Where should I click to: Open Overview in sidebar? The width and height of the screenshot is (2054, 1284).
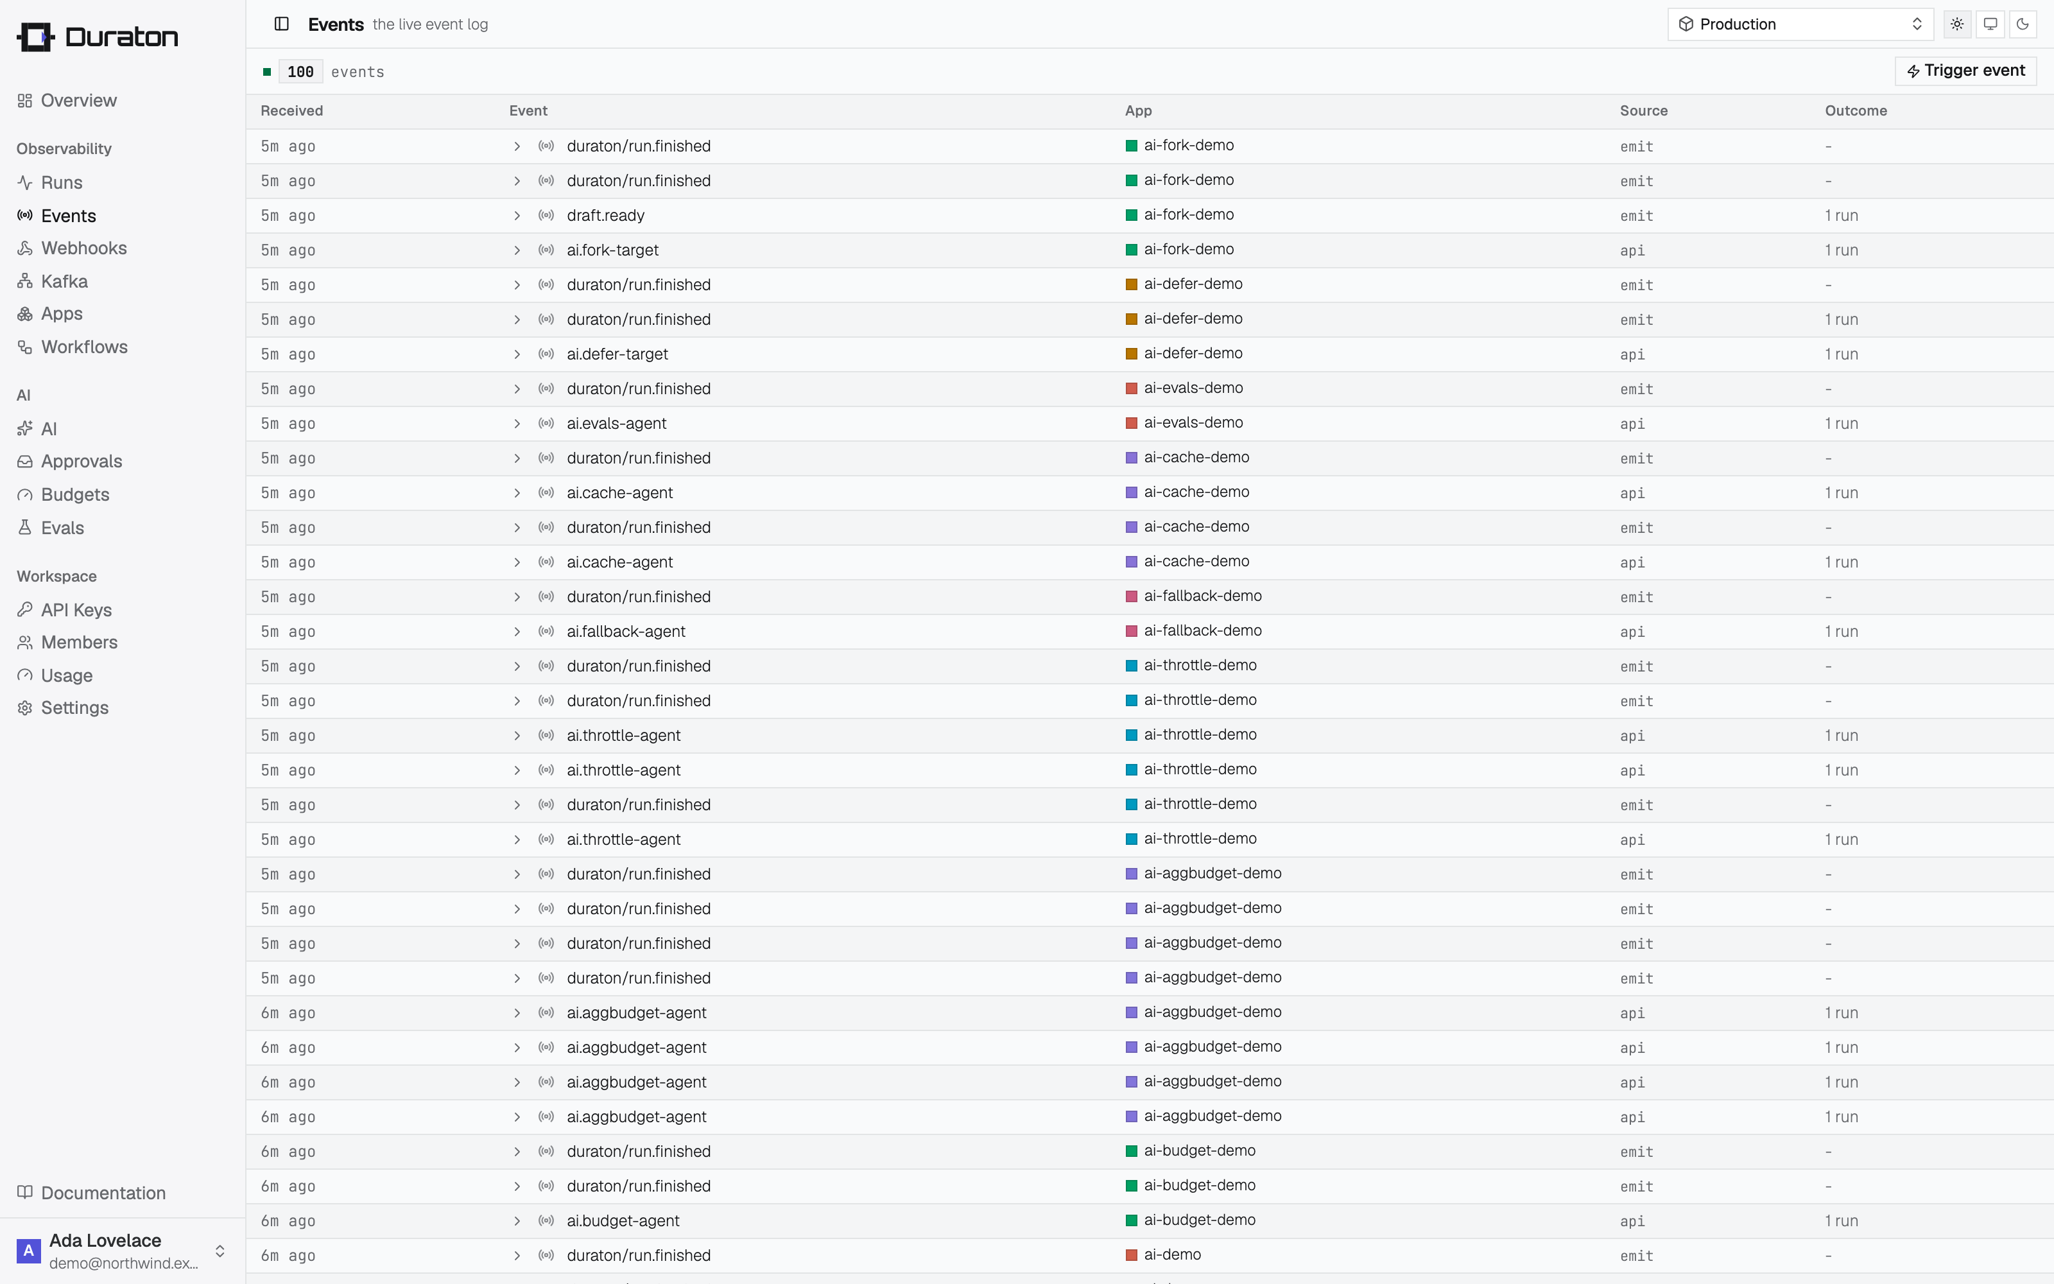coord(79,100)
